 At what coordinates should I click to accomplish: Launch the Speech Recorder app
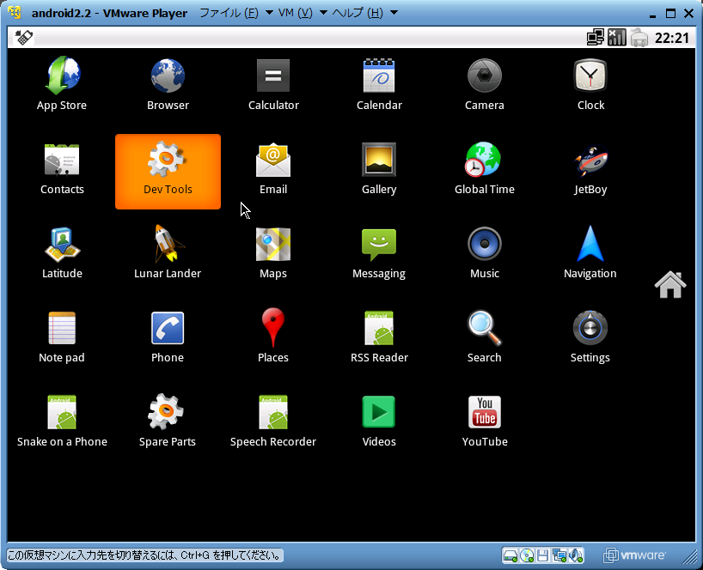pyautogui.click(x=273, y=421)
